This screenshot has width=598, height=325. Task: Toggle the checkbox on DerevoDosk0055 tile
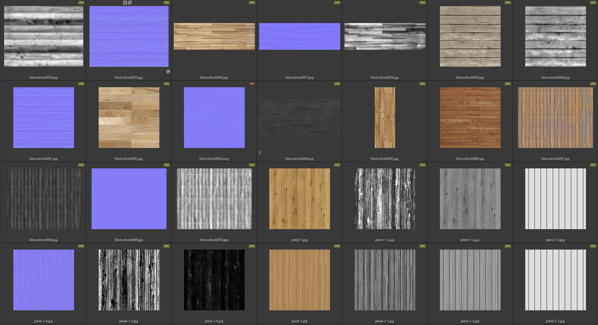point(168,71)
